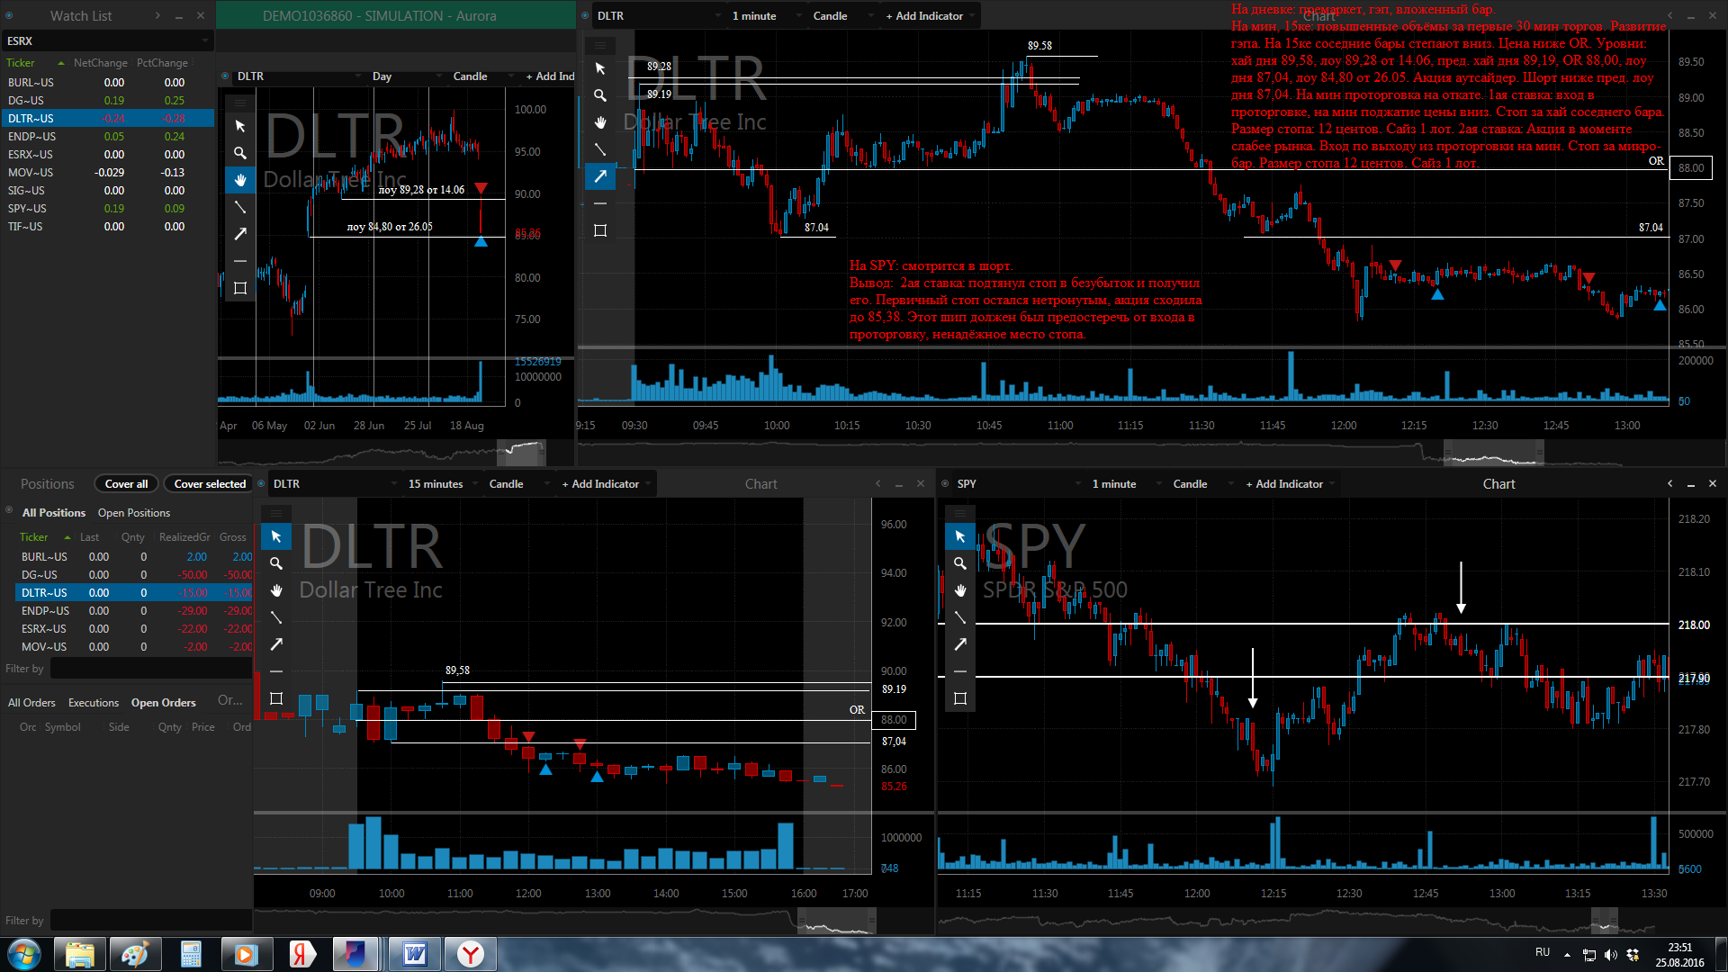The height and width of the screenshot is (972, 1728).
Task: Switch to Open Orders tab
Action: point(164,702)
